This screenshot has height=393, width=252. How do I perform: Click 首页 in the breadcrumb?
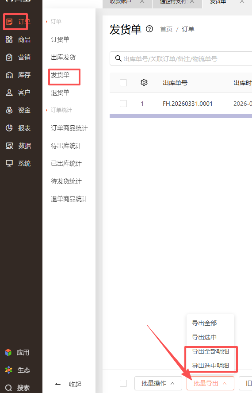166,29
